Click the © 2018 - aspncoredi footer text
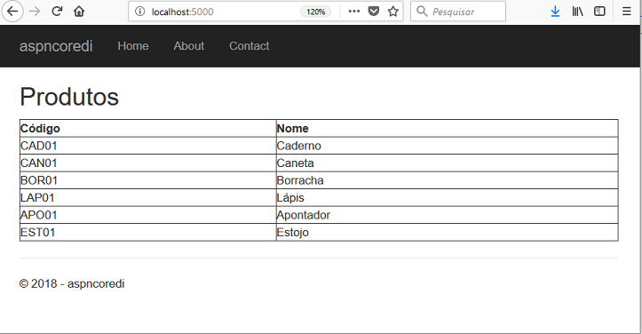This screenshot has height=334, width=642. tap(72, 283)
